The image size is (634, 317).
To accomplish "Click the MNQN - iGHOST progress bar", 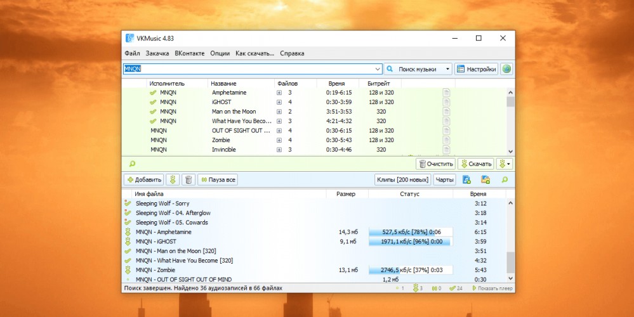I will tap(411, 242).
